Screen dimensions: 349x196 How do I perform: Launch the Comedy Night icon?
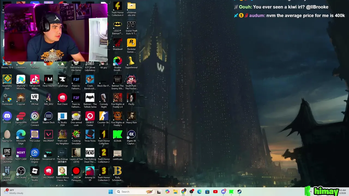point(104,100)
